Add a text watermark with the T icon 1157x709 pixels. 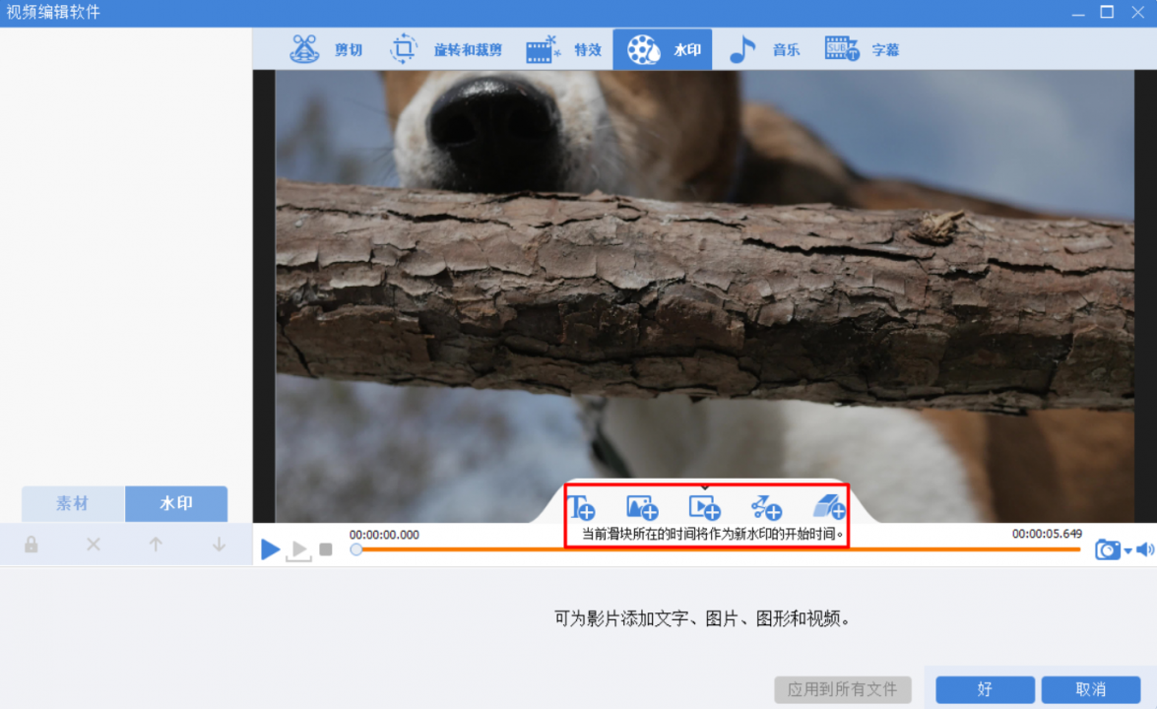pyautogui.click(x=581, y=507)
